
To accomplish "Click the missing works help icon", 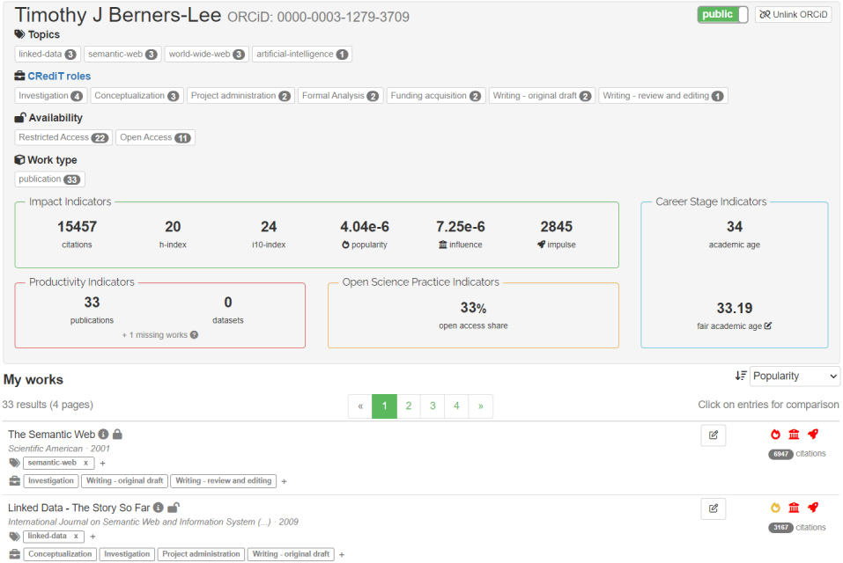I will [194, 335].
